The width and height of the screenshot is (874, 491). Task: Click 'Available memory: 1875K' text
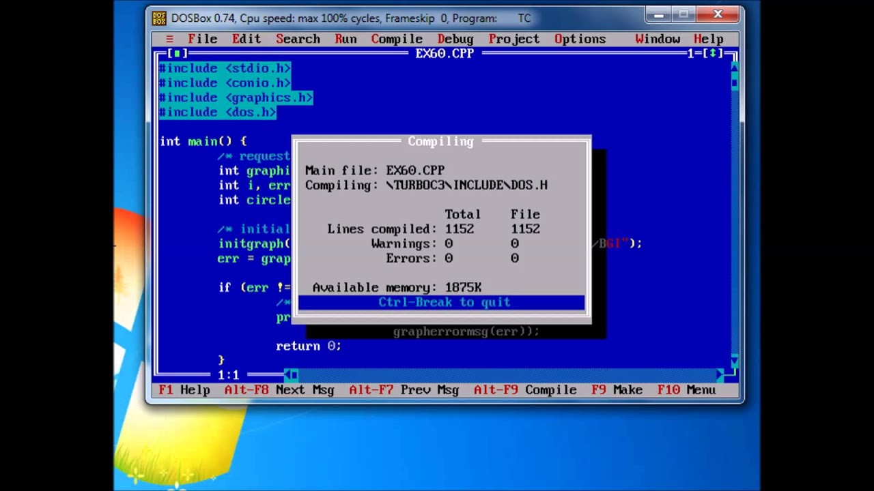coord(397,288)
